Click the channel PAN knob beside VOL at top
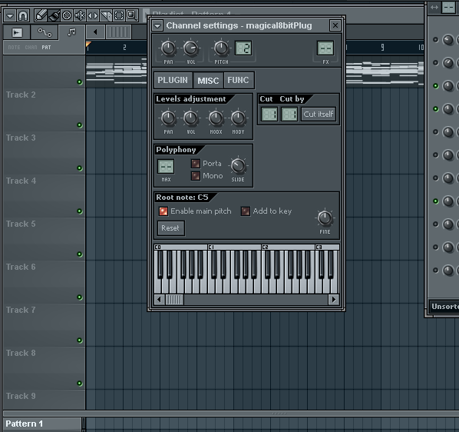Viewport: 459px width, 432px height. [x=168, y=48]
